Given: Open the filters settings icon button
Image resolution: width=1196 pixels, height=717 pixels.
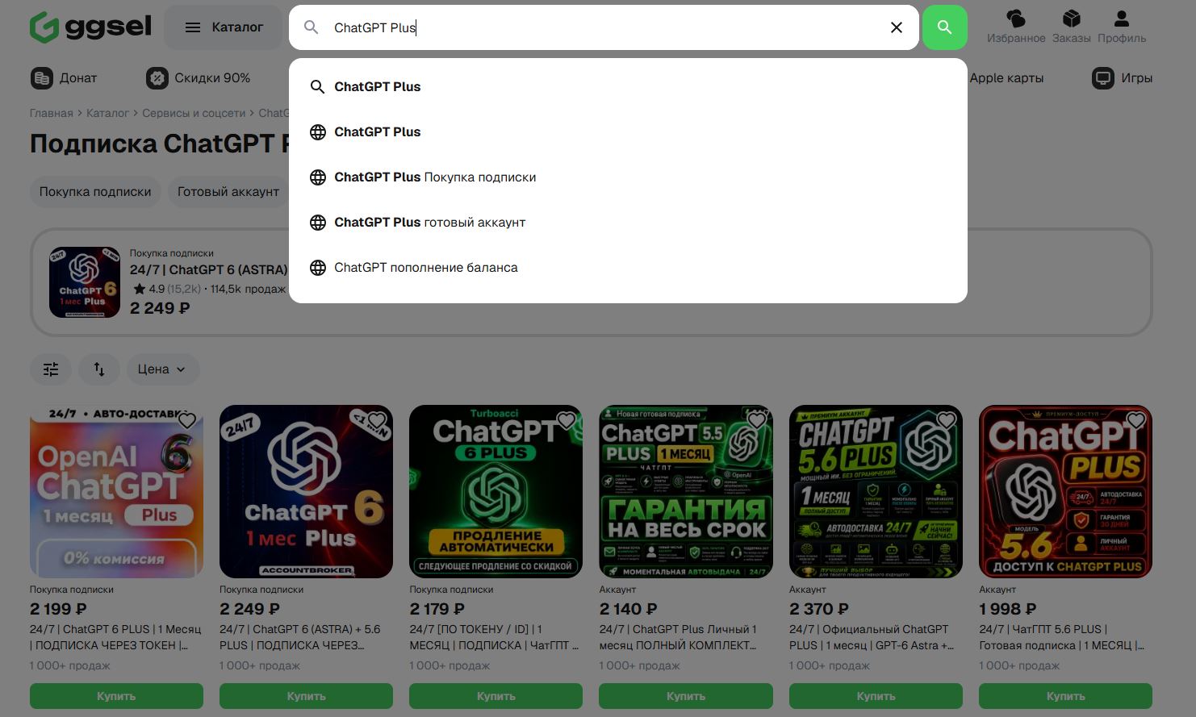Looking at the screenshot, I should coord(51,369).
